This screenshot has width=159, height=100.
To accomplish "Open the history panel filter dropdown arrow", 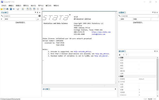I will (x=36, y=12).
